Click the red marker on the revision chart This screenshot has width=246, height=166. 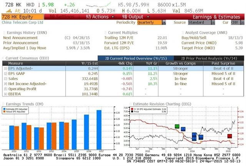229,136
